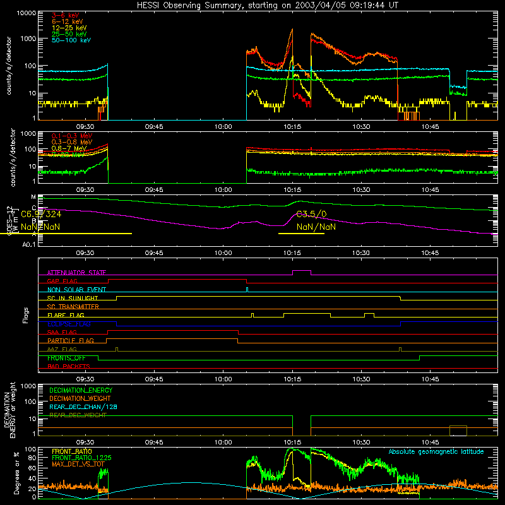Click the yellow 12-25 keV legend entry
Image resolution: width=505 pixels, height=505 pixels.
[69, 28]
